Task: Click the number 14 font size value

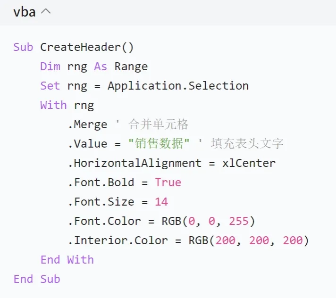Action: pos(161,202)
